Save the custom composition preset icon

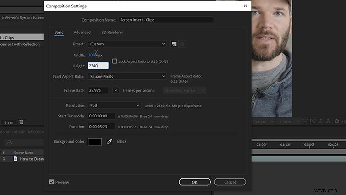click(x=174, y=44)
